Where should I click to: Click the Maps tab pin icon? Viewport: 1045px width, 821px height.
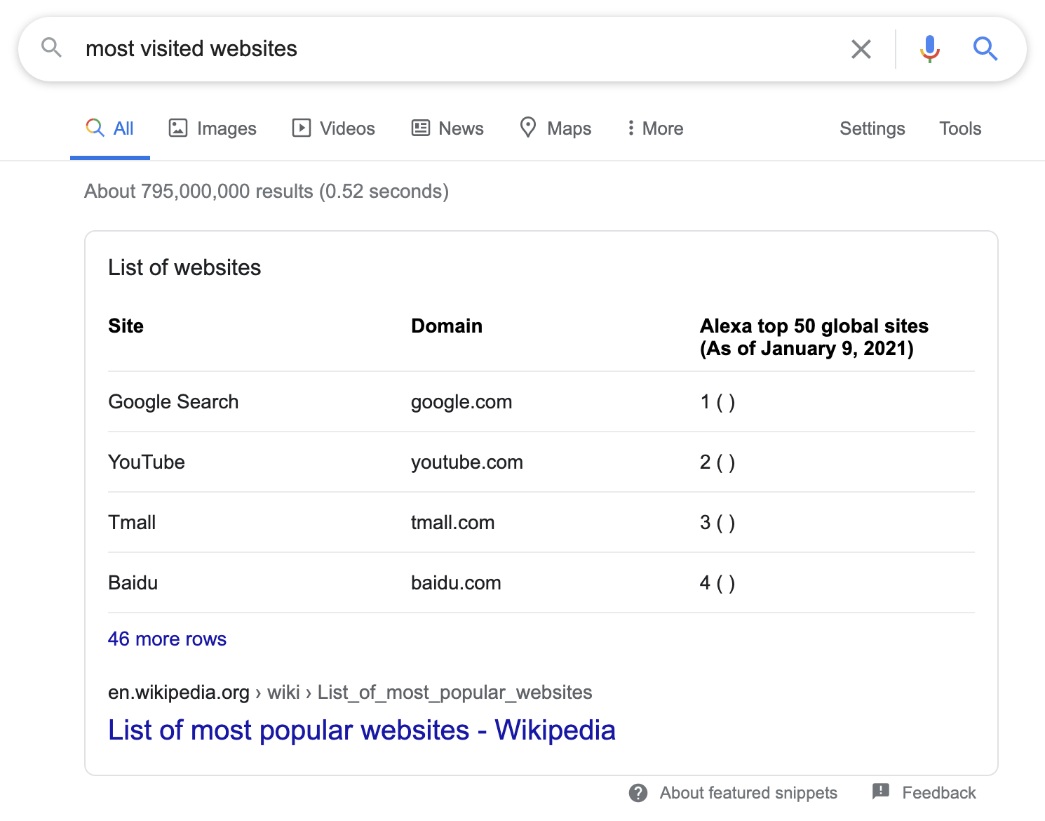pos(528,127)
